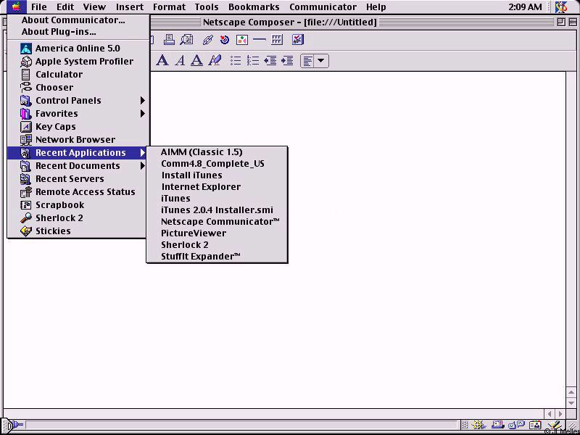Click the bulleted list icon
Screen dimensions: 580x435
[x=236, y=61]
